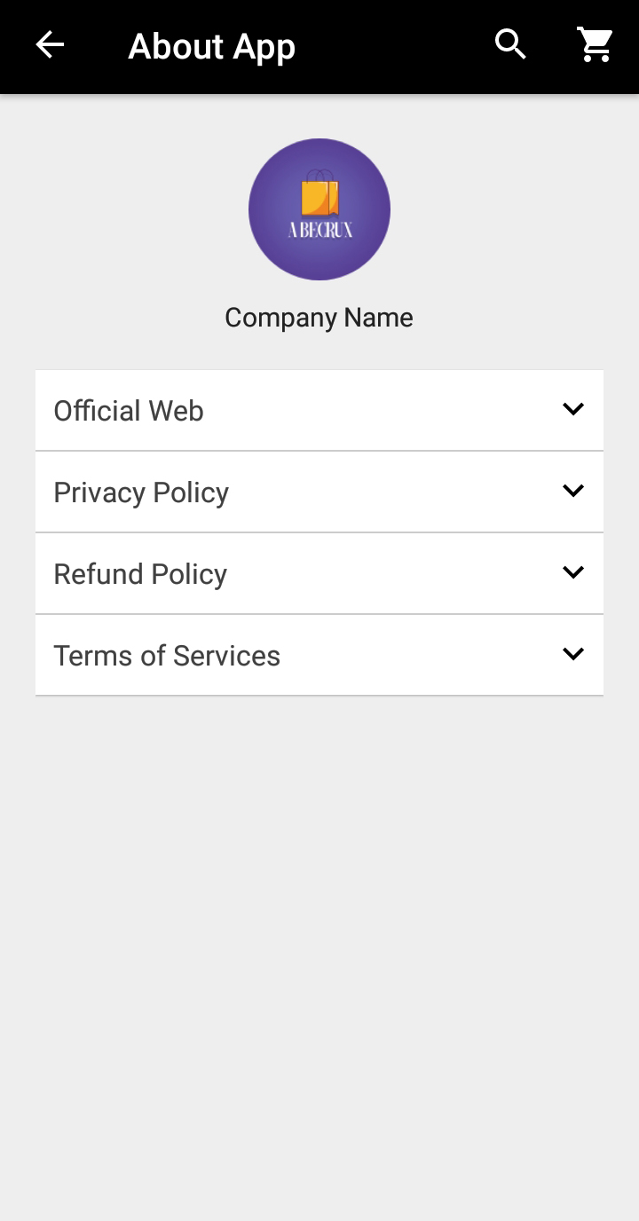The height and width of the screenshot is (1221, 639).
Task: Click the Refund Policy chevron arrow
Action: click(573, 572)
